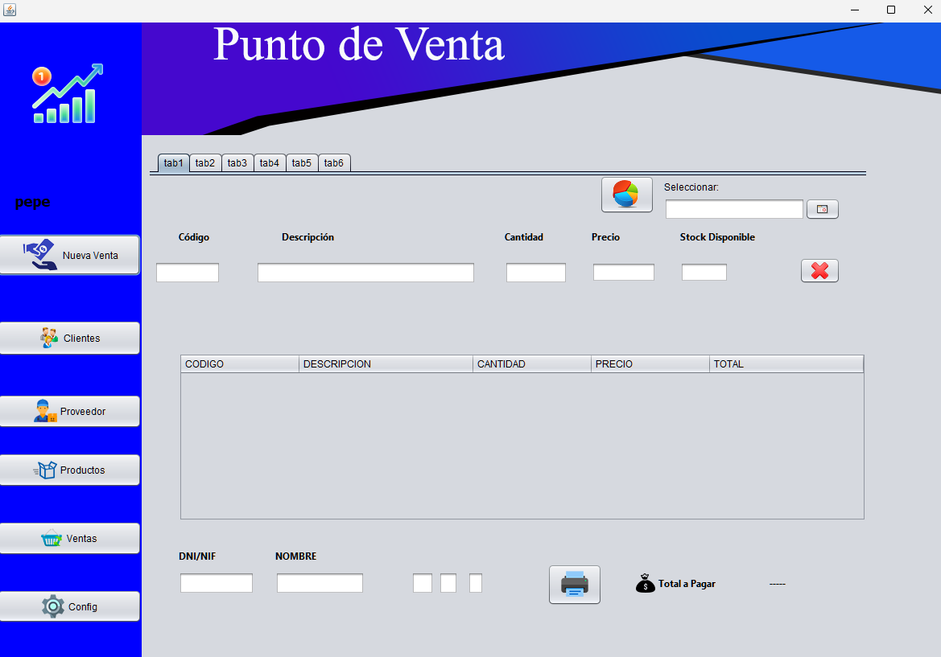The image size is (941, 657).
Task: Click the DESCRIPCION column header
Action: 386,363
